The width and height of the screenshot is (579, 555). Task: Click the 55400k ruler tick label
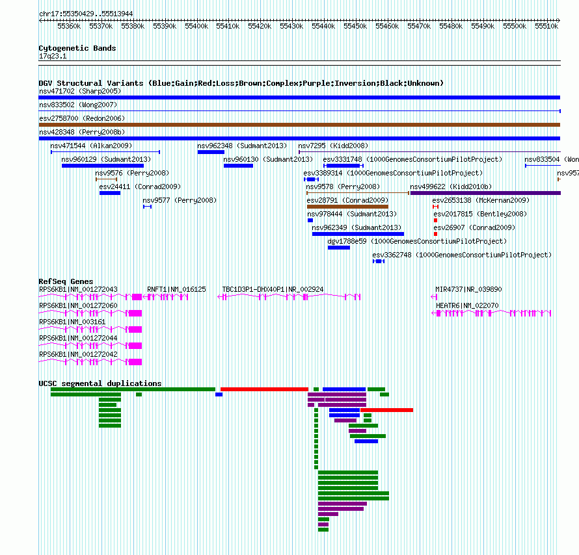click(x=196, y=26)
